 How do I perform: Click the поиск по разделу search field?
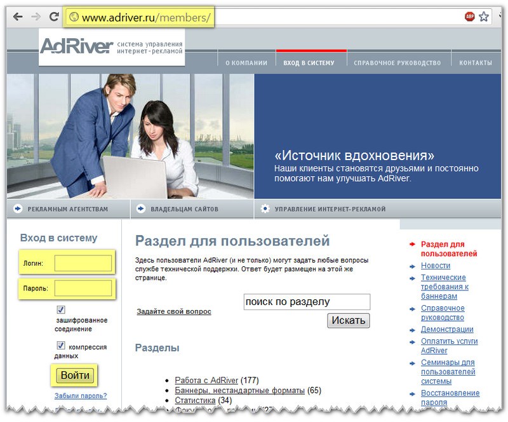click(x=307, y=302)
